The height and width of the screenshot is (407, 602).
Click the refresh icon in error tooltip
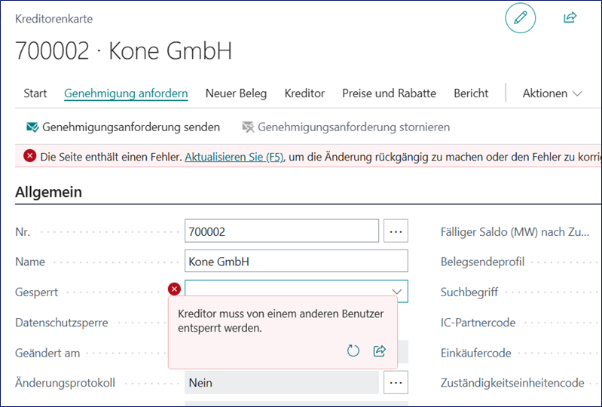pyautogui.click(x=353, y=350)
